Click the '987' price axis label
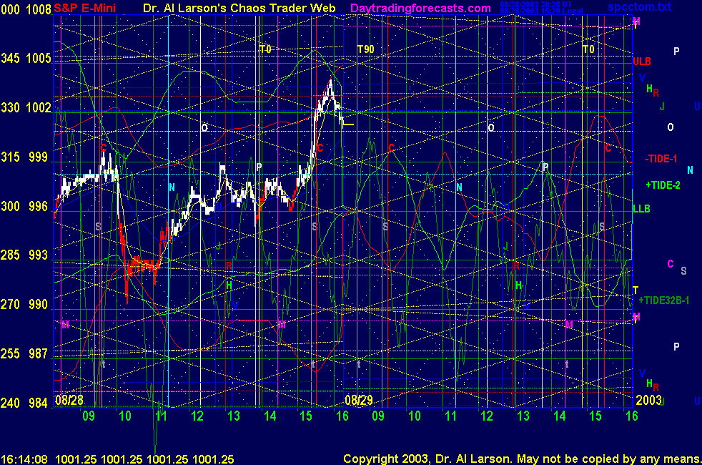Screen dimensions: 702x465 [x=39, y=353]
